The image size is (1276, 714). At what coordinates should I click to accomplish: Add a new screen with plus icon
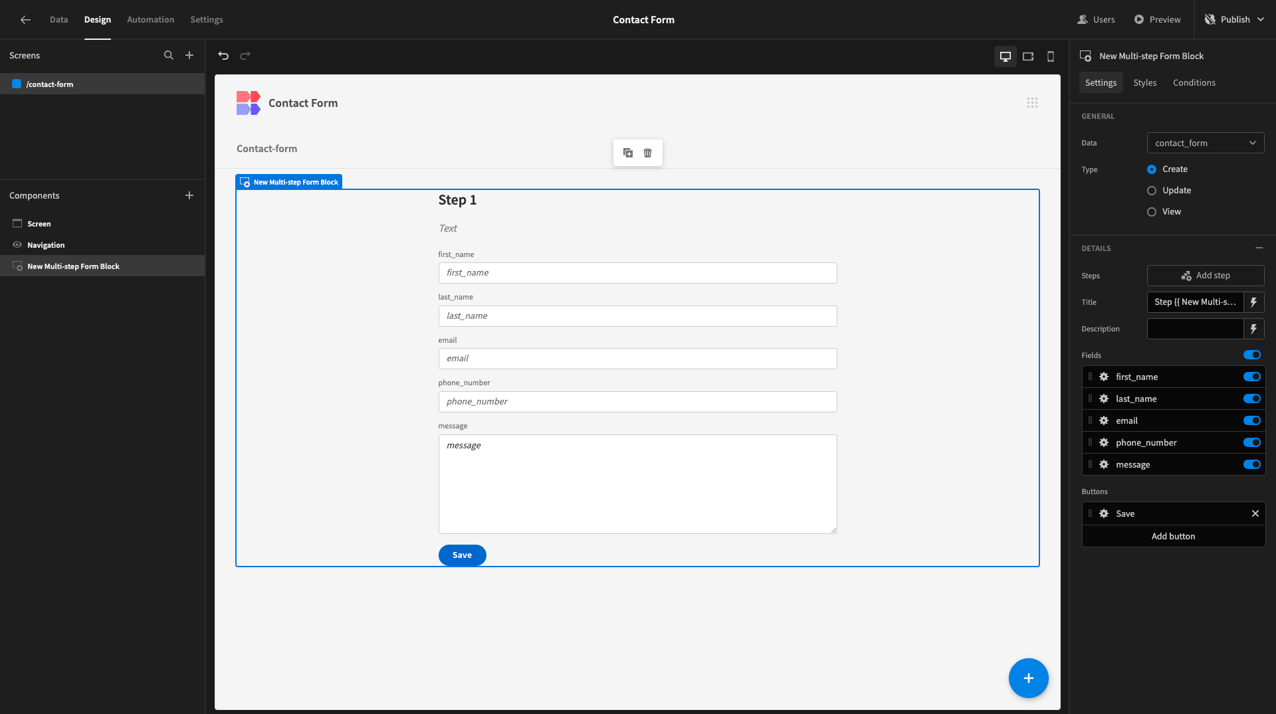(189, 55)
